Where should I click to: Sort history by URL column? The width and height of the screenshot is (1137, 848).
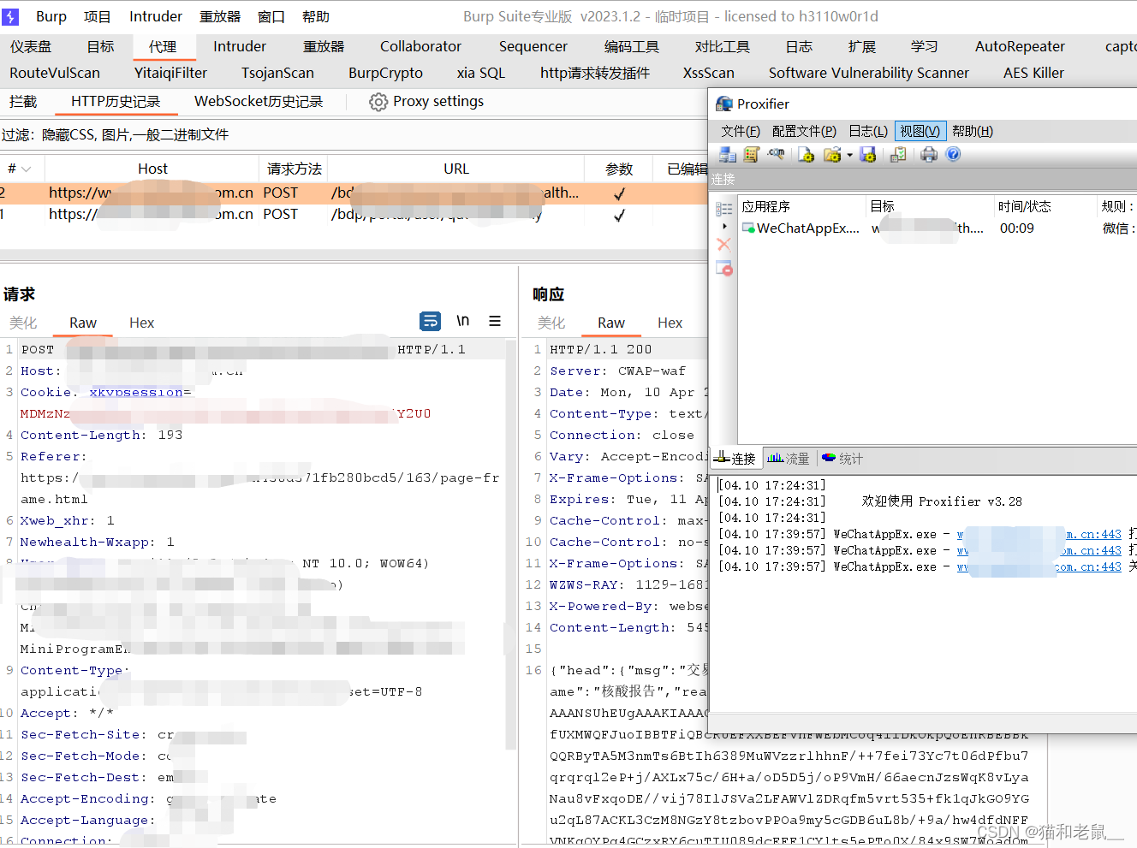(456, 169)
